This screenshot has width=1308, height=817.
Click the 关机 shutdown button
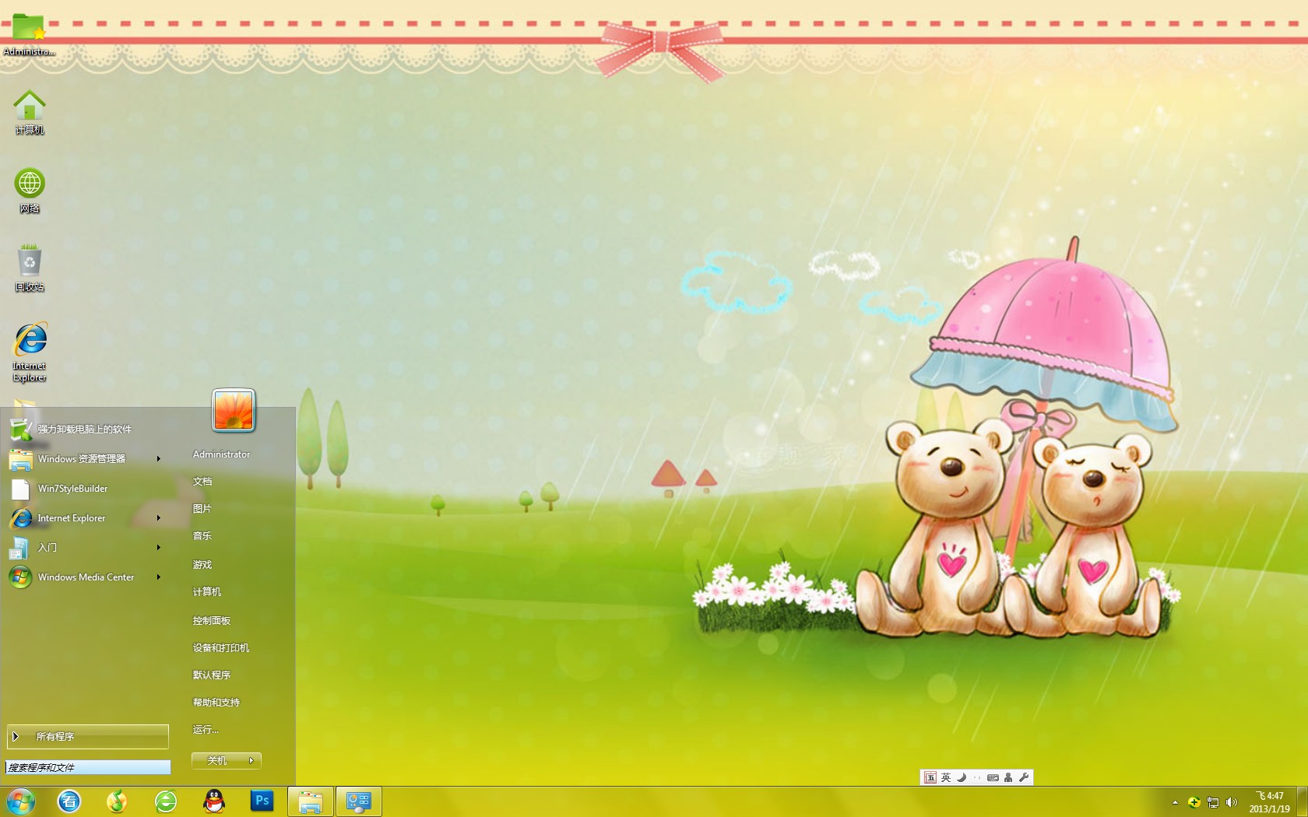coord(217,761)
